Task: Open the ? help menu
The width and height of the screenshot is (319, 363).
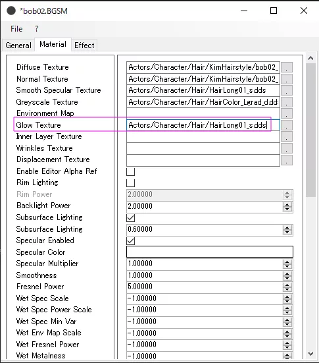Action: tap(37, 29)
